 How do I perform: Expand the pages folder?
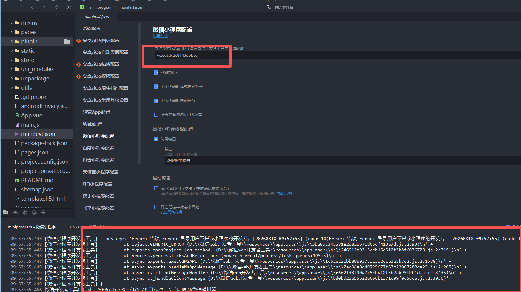tap(12, 32)
